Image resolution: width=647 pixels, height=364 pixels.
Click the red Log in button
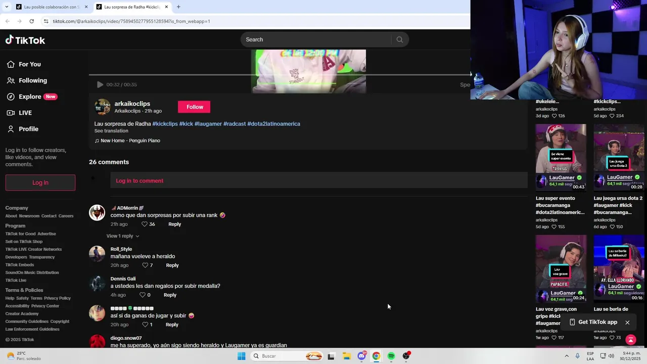coord(40,183)
